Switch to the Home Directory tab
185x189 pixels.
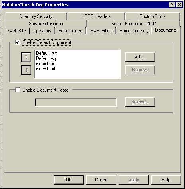pos(134,31)
